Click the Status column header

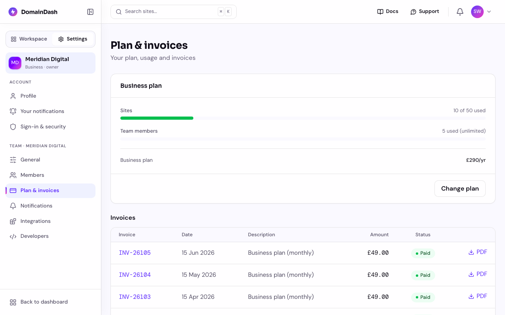pos(423,235)
